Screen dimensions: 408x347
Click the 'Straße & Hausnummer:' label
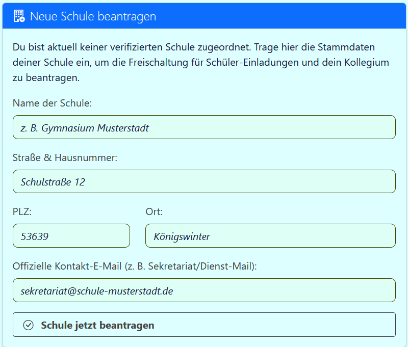click(x=65, y=157)
